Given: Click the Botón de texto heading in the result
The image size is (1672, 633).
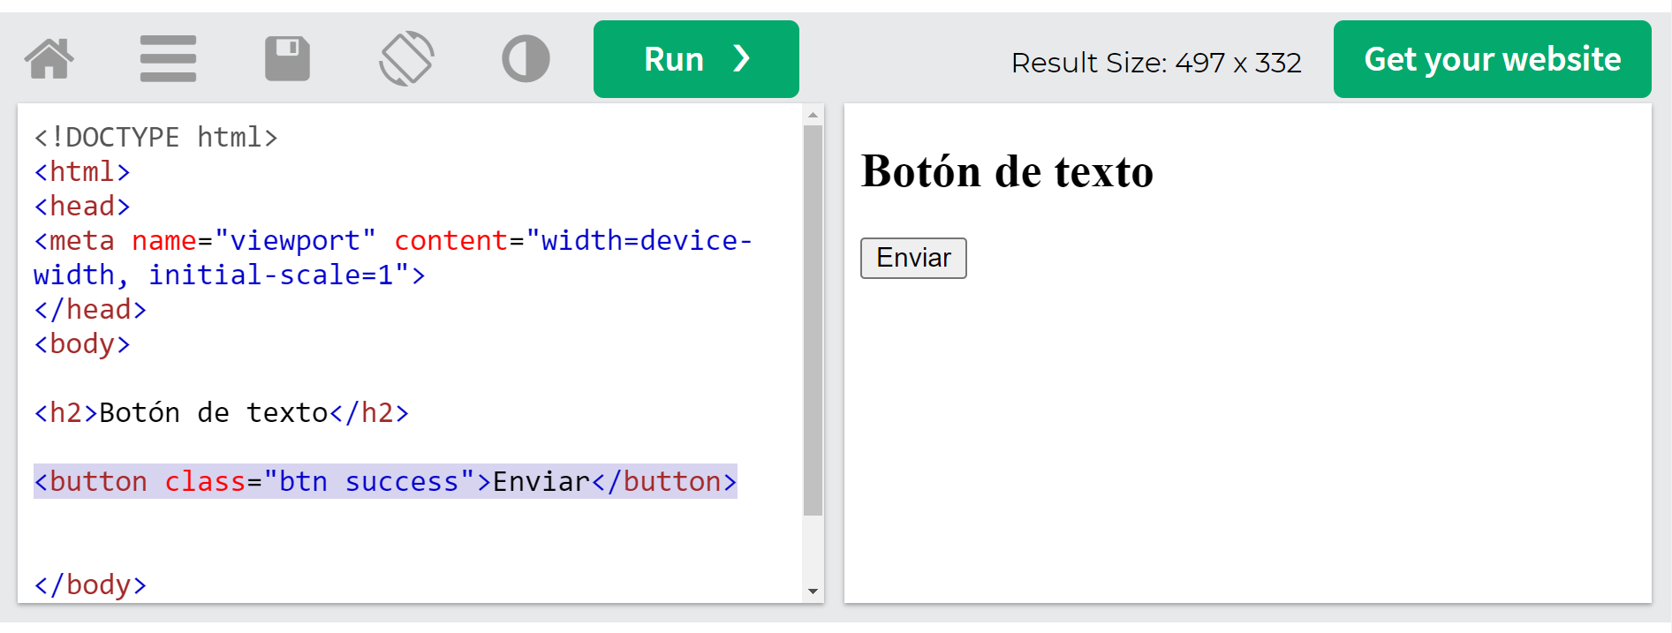Looking at the screenshot, I should click(x=1007, y=171).
